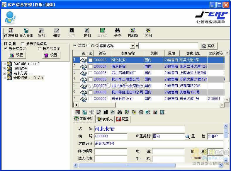Enable the 显示子类信息 checkbox
The image size is (231, 171).
23,44
